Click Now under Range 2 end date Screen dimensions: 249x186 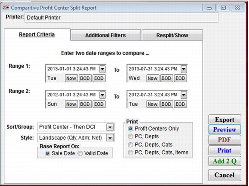click(153, 104)
